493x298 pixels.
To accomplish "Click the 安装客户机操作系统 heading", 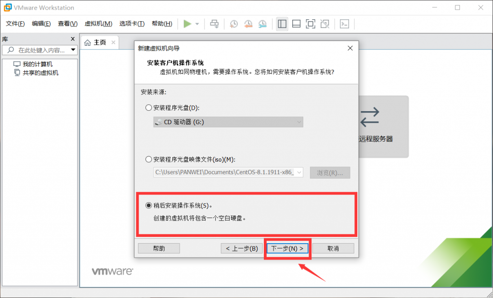I will [x=175, y=63].
